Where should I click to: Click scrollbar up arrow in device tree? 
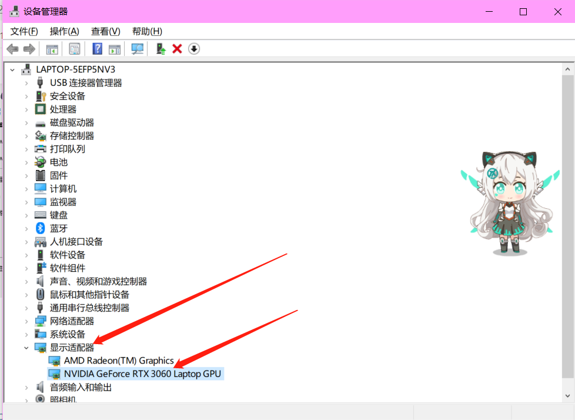568,69
